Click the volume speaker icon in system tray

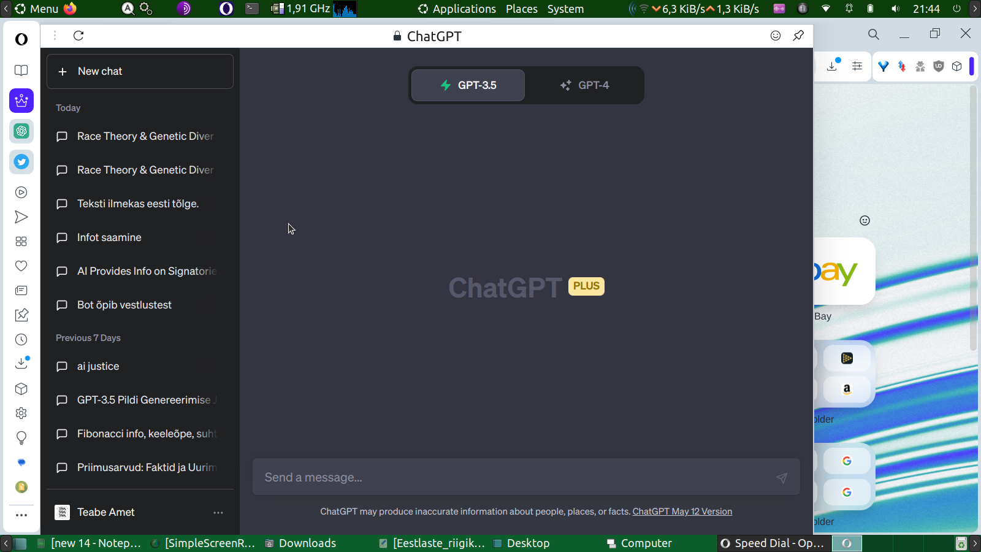(x=896, y=9)
